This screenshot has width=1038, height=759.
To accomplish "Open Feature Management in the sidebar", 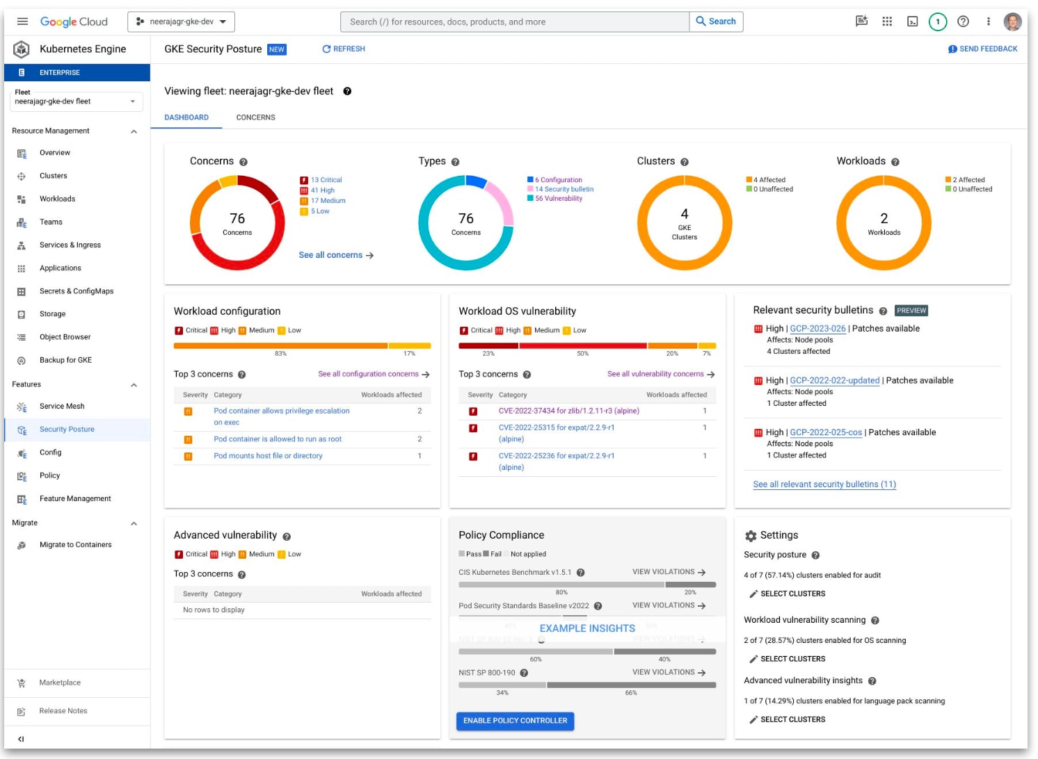I will click(77, 499).
